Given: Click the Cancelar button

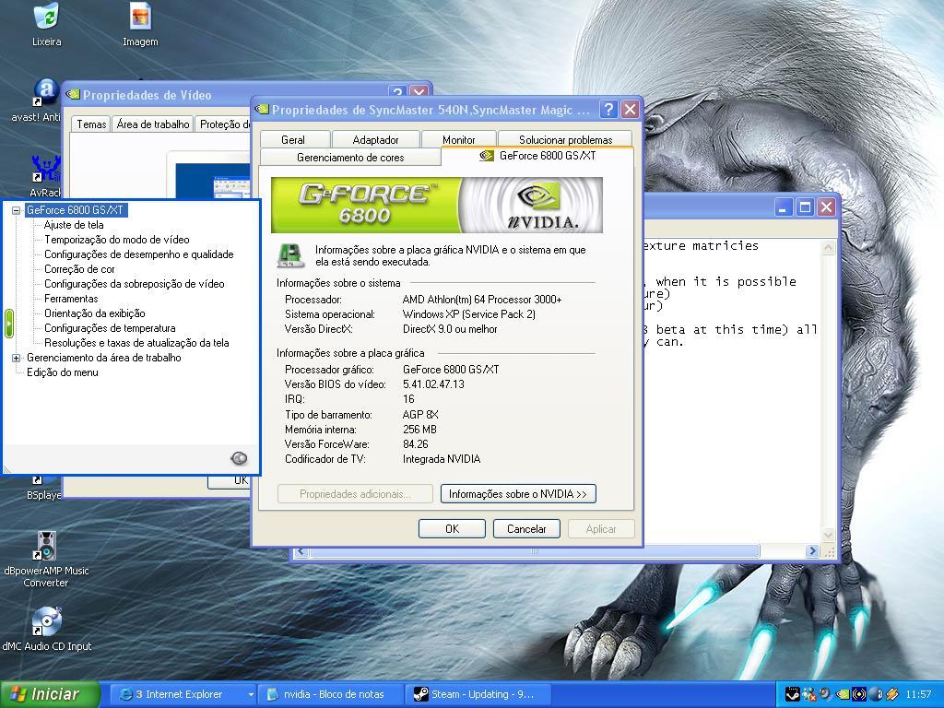Looking at the screenshot, I should click(x=526, y=528).
